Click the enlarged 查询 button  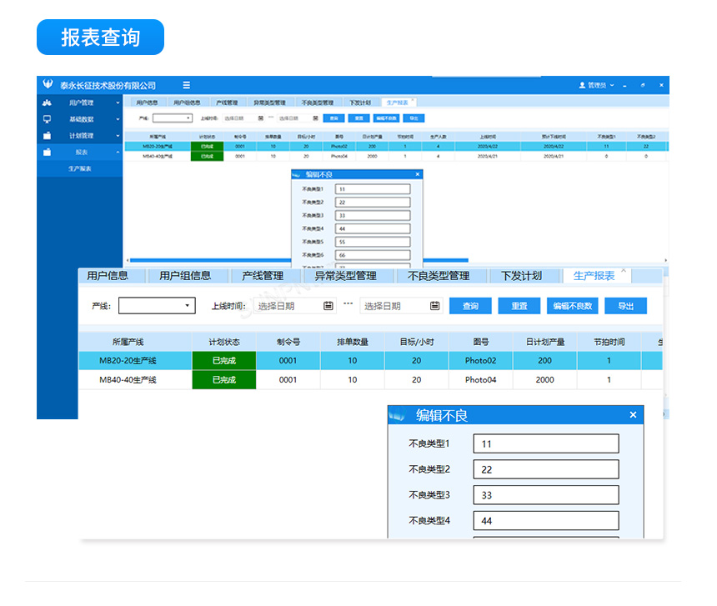[470, 306]
